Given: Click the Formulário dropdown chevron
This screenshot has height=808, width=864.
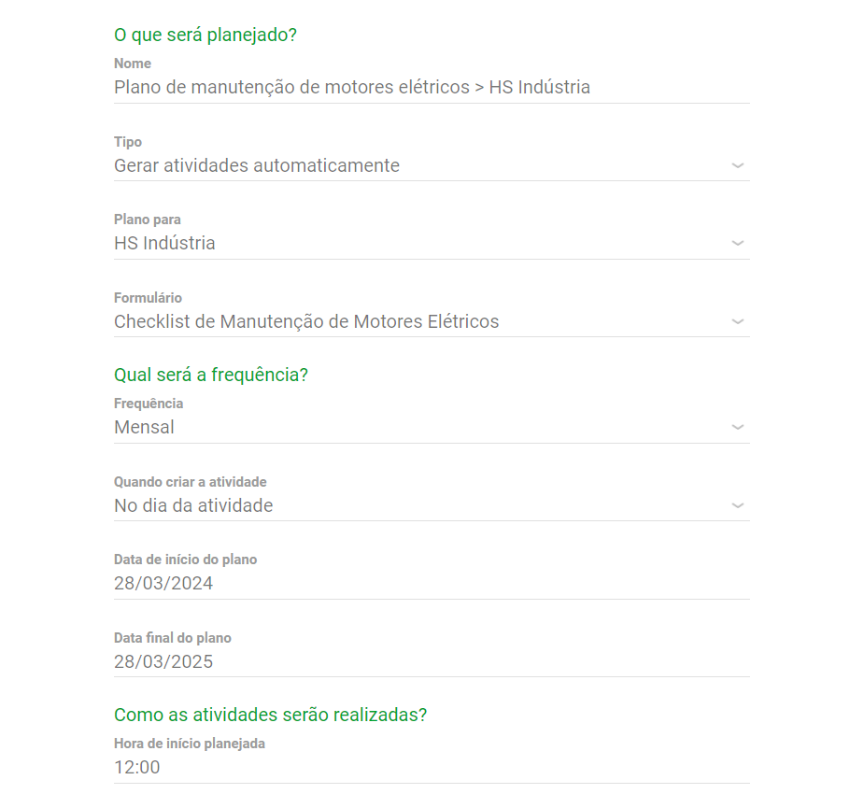Looking at the screenshot, I should 737,320.
